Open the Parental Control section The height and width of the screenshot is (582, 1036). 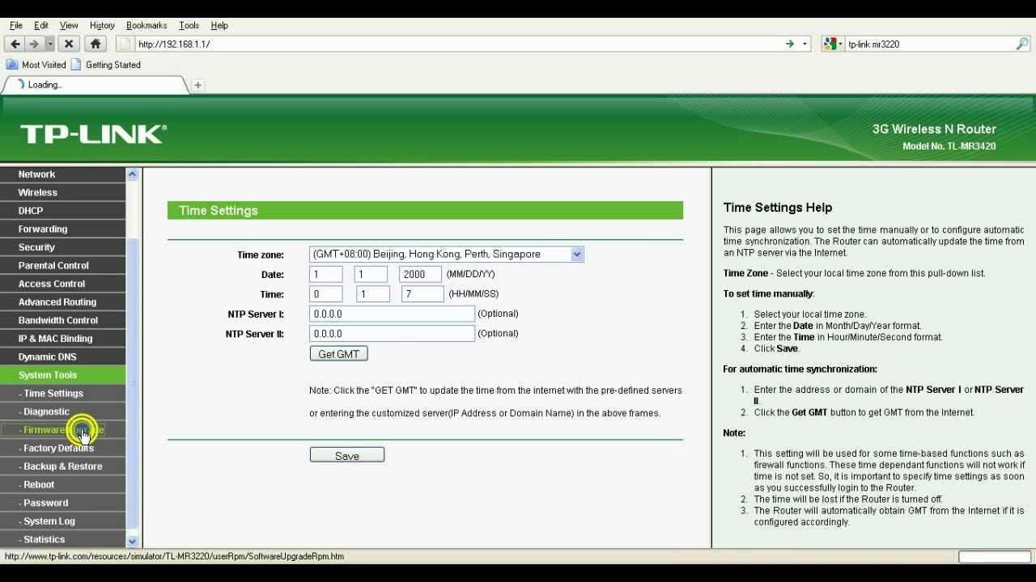pyautogui.click(x=62, y=265)
